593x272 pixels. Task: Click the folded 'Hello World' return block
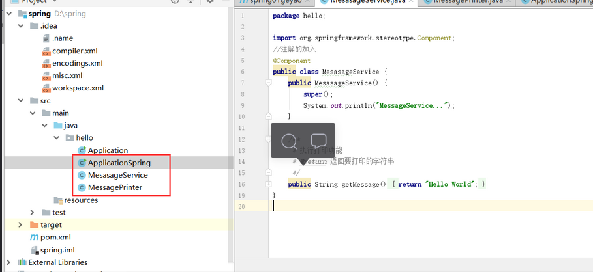point(436,184)
